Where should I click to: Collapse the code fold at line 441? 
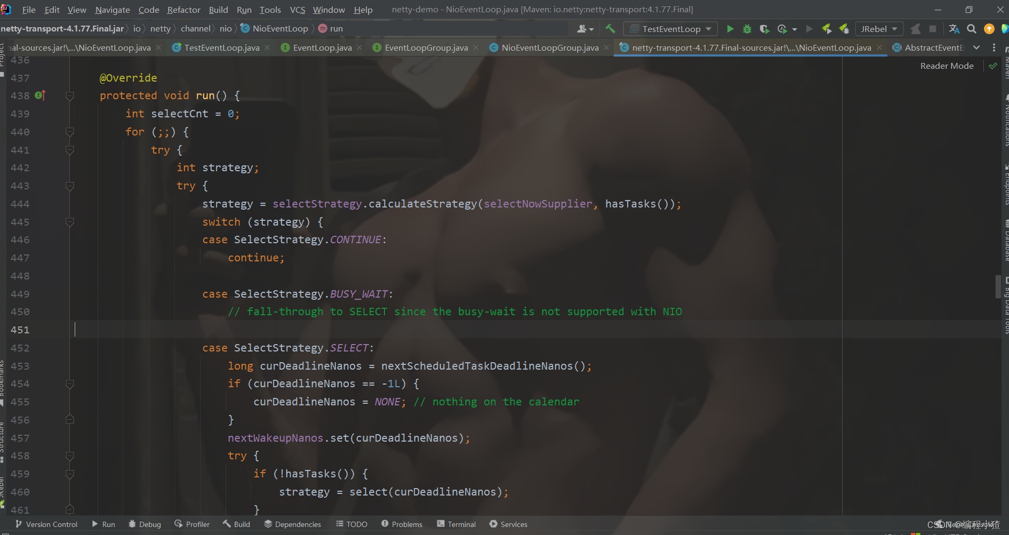(x=69, y=150)
